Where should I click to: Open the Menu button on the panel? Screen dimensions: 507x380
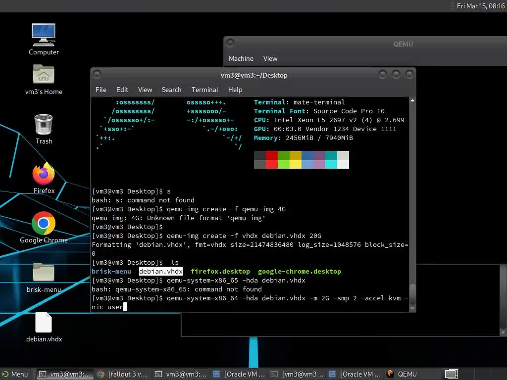(15, 374)
